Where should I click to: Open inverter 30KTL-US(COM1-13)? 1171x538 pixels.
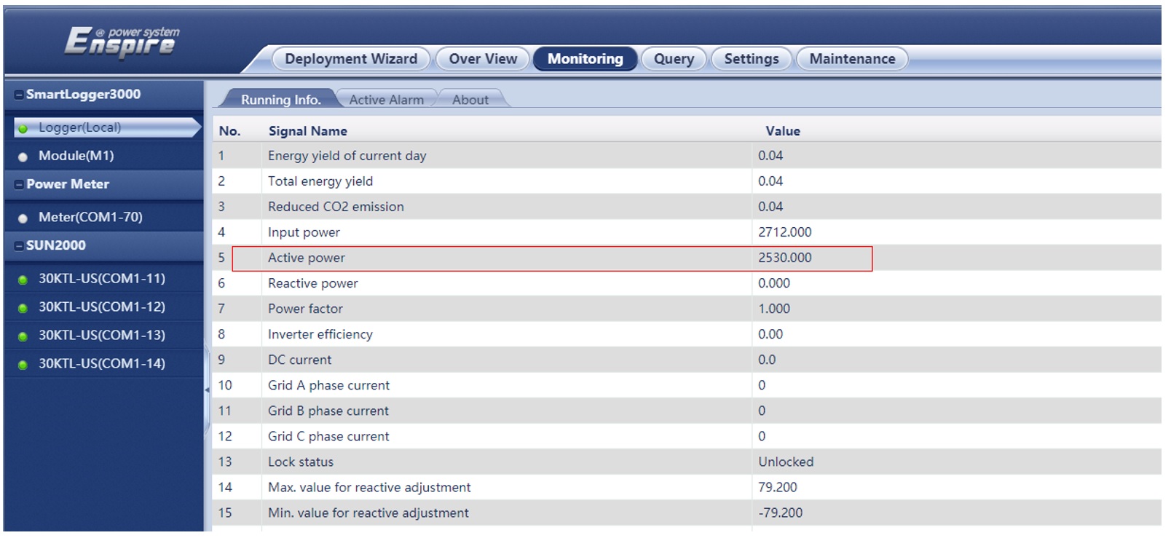click(x=102, y=335)
